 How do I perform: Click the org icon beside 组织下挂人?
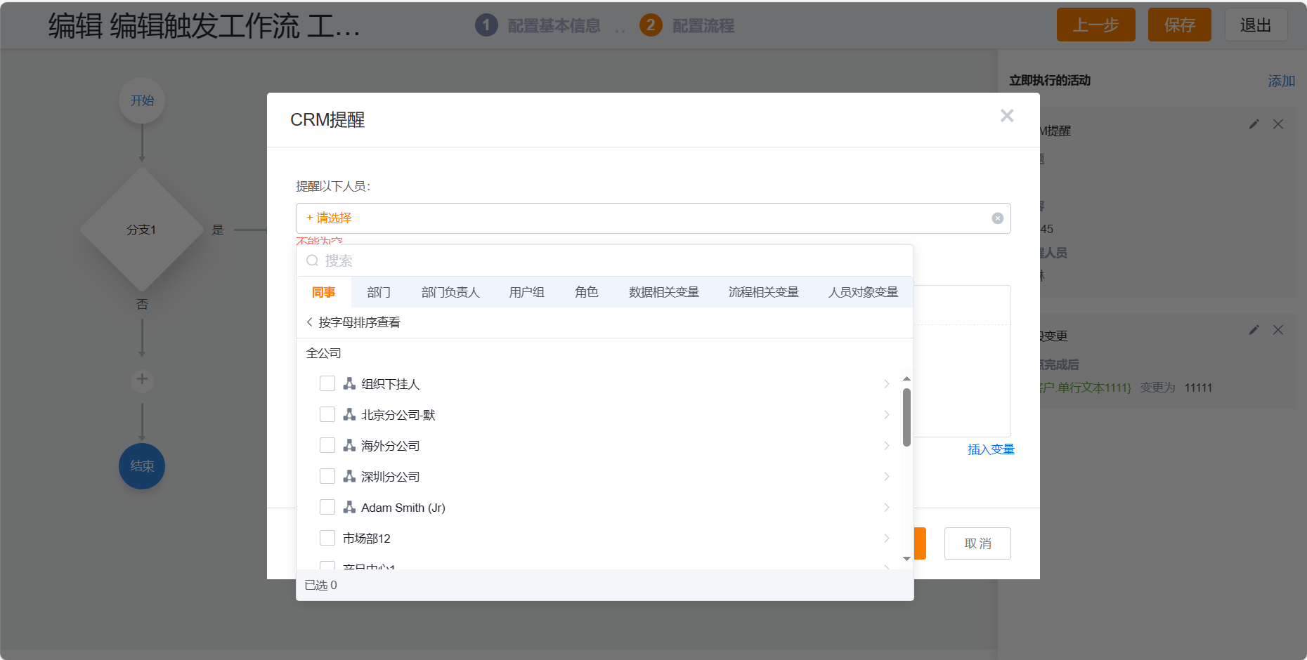coord(349,384)
